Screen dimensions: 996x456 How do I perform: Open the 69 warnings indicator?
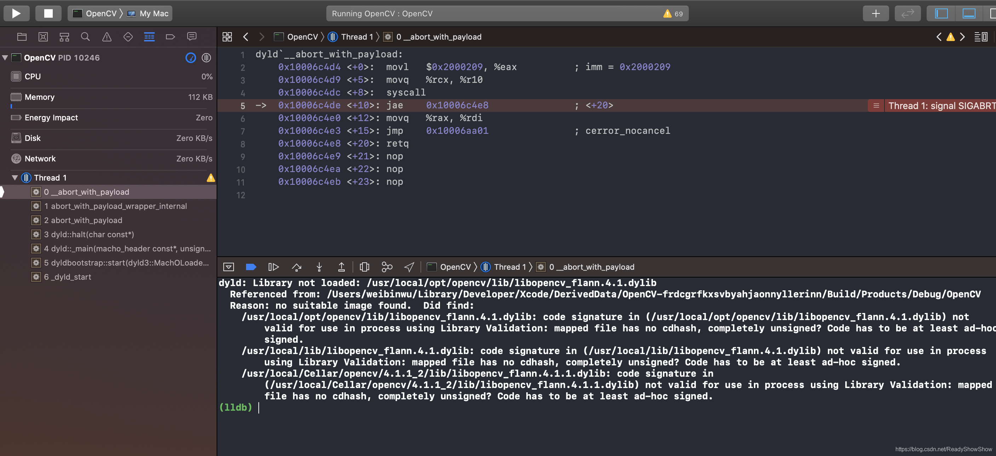tap(673, 13)
